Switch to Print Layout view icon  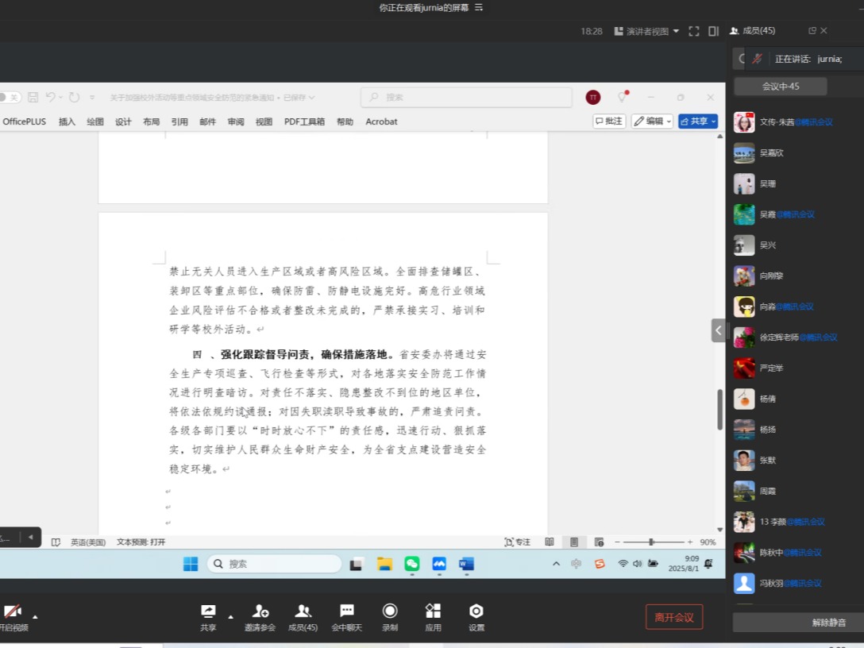pos(574,542)
